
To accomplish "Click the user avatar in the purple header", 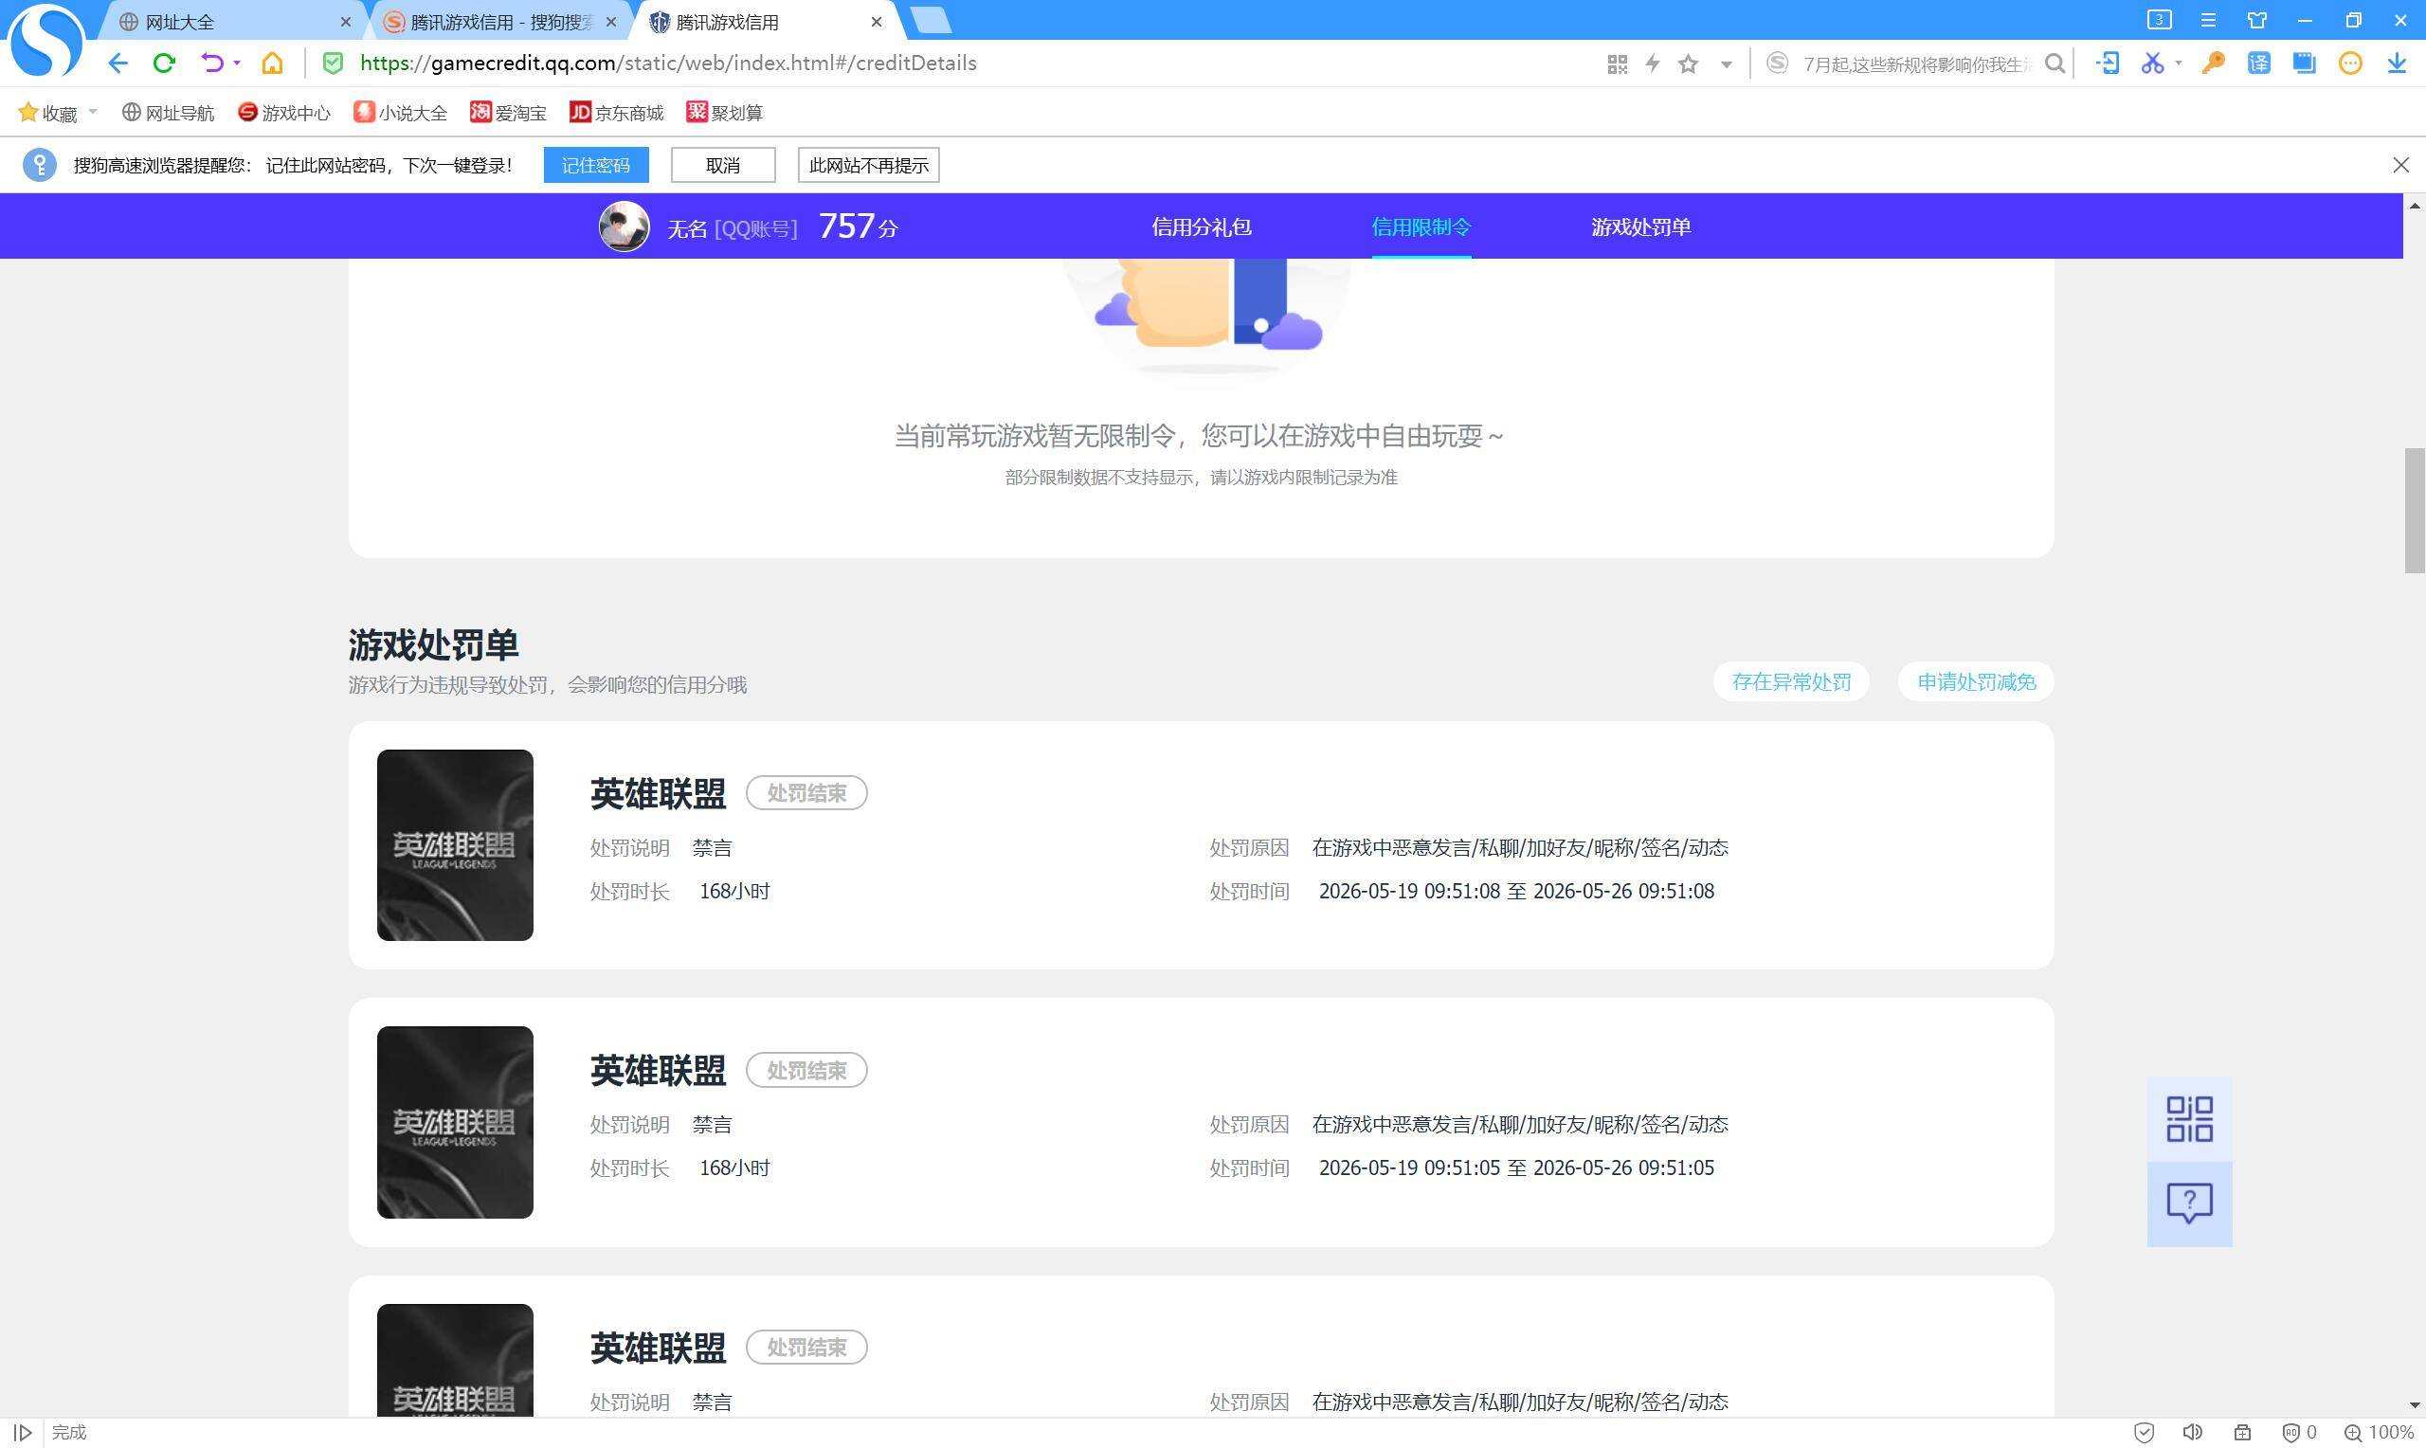I will pyautogui.click(x=625, y=226).
